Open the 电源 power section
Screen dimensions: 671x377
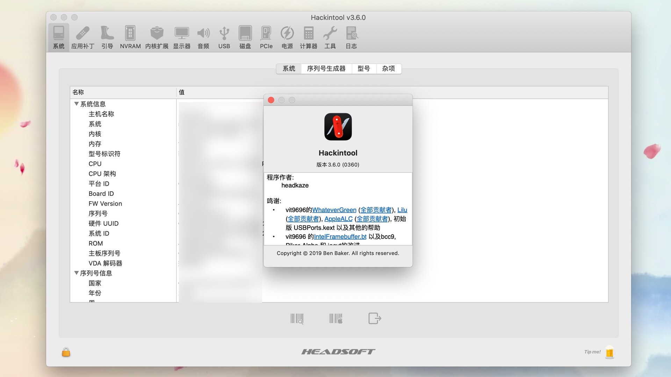(287, 37)
